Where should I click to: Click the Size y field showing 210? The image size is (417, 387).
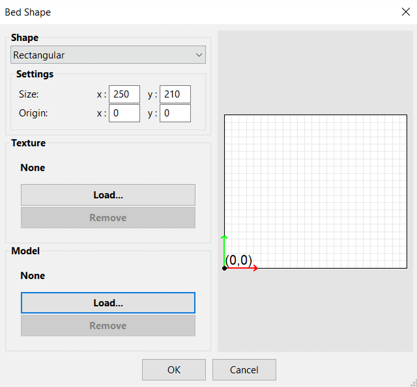tap(175, 94)
